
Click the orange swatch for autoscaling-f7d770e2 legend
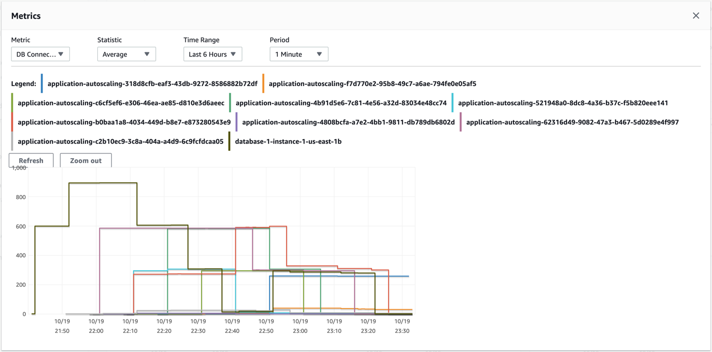[x=263, y=83]
